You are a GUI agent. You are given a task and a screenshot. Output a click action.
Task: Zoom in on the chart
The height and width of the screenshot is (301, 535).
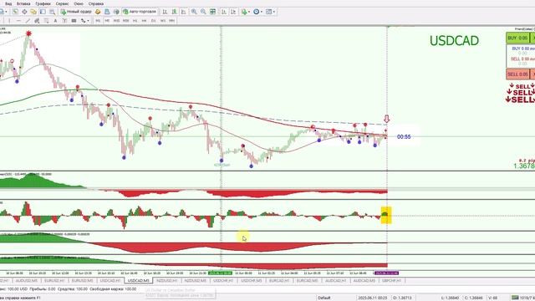point(194,12)
